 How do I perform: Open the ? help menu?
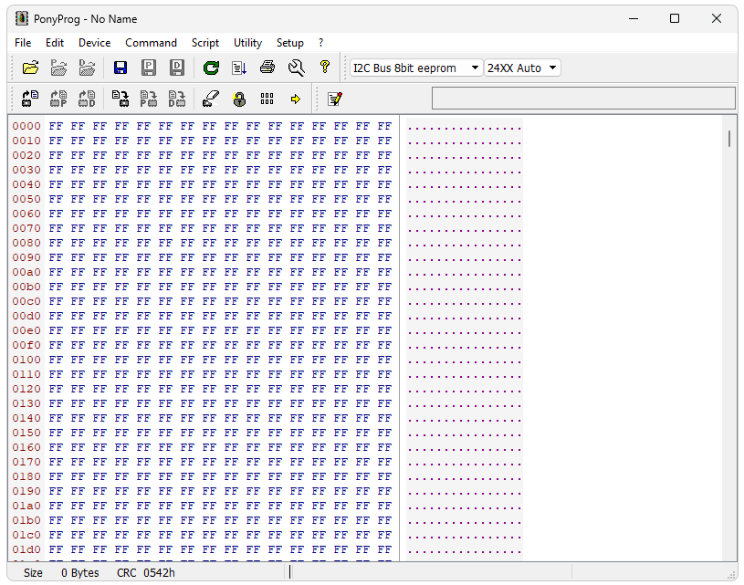click(x=321, y=43)
